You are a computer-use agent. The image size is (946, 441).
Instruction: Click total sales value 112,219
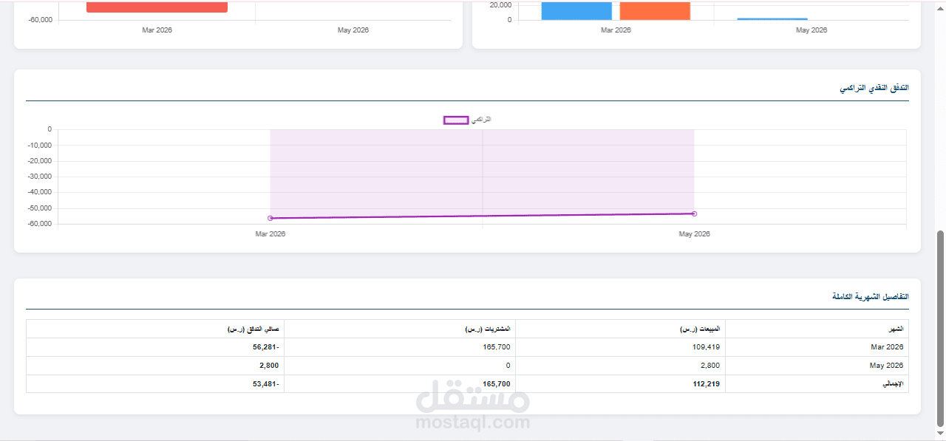tap(706, 383)
